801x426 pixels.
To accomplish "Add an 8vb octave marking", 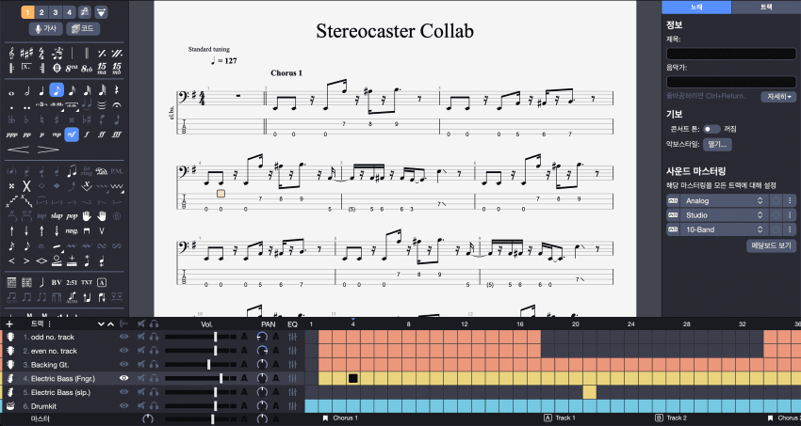I will coord(87,68).
